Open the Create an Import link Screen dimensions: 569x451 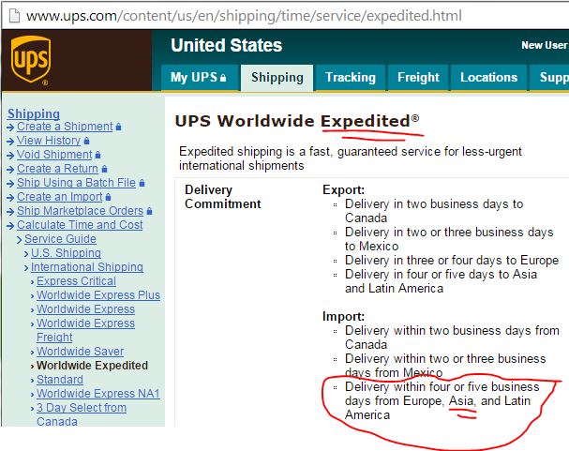pyautogui.click(x=59, y=197)
